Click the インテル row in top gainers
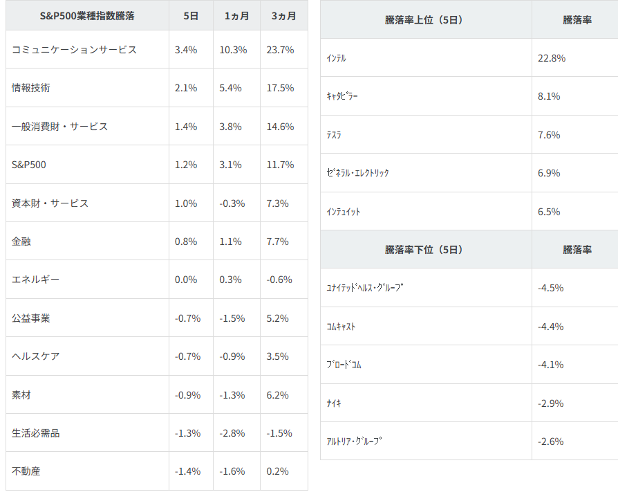The image size is (618, 501). pyautogui.click(x=337, y=59)
